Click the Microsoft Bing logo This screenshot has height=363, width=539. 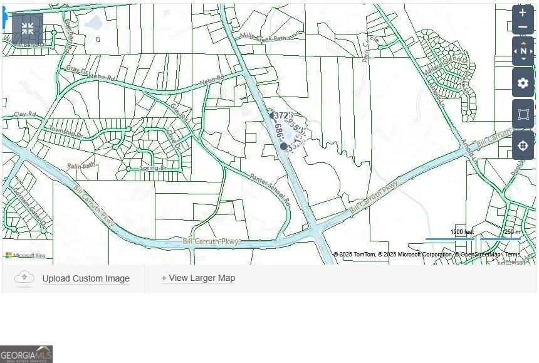tap(26, 255)
